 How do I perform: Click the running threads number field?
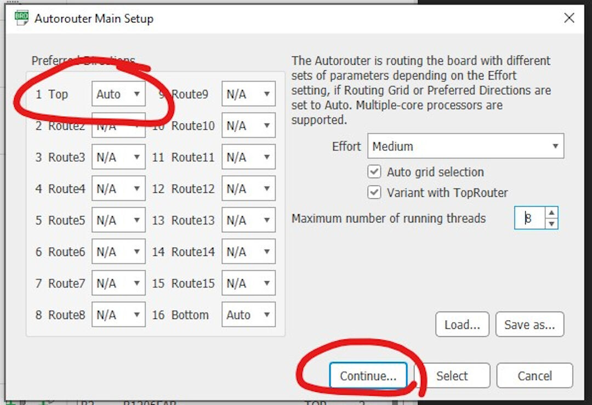tap(530, 218)
